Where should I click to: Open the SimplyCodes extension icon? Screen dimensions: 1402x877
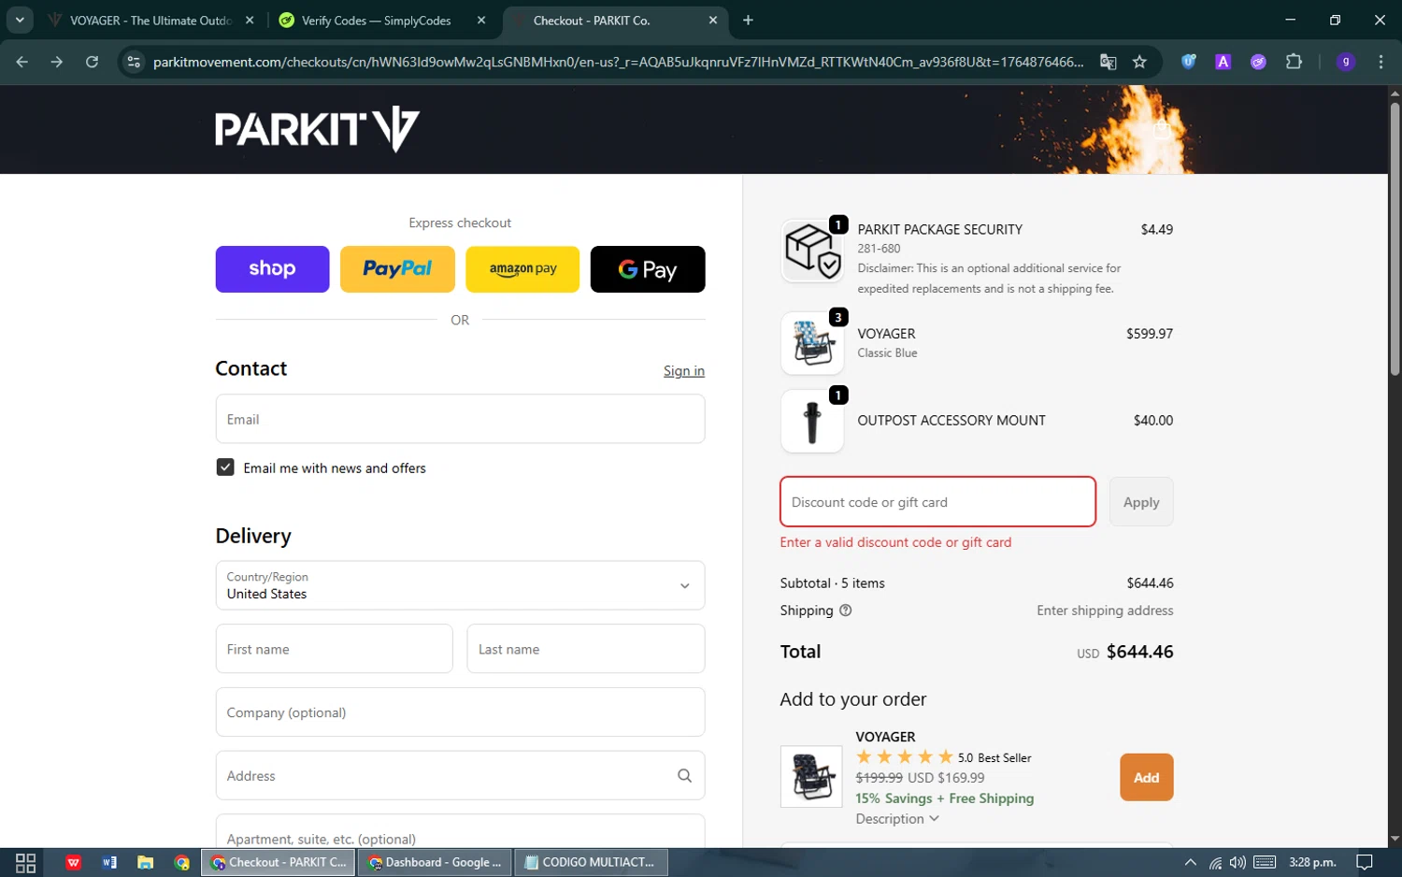point(1258,62)
